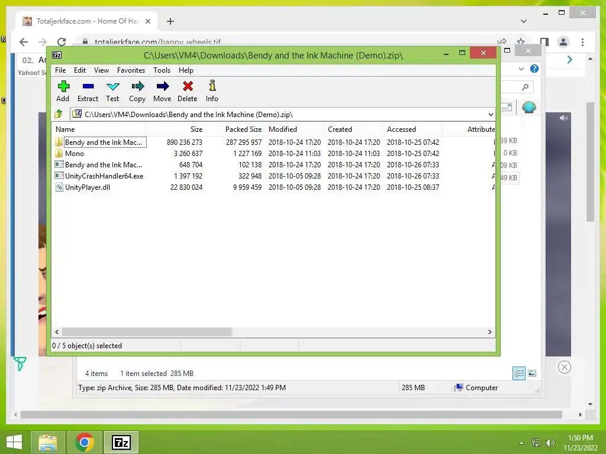Click the Copy toolbar icon
606x454 pixels.
coord(137,86)
